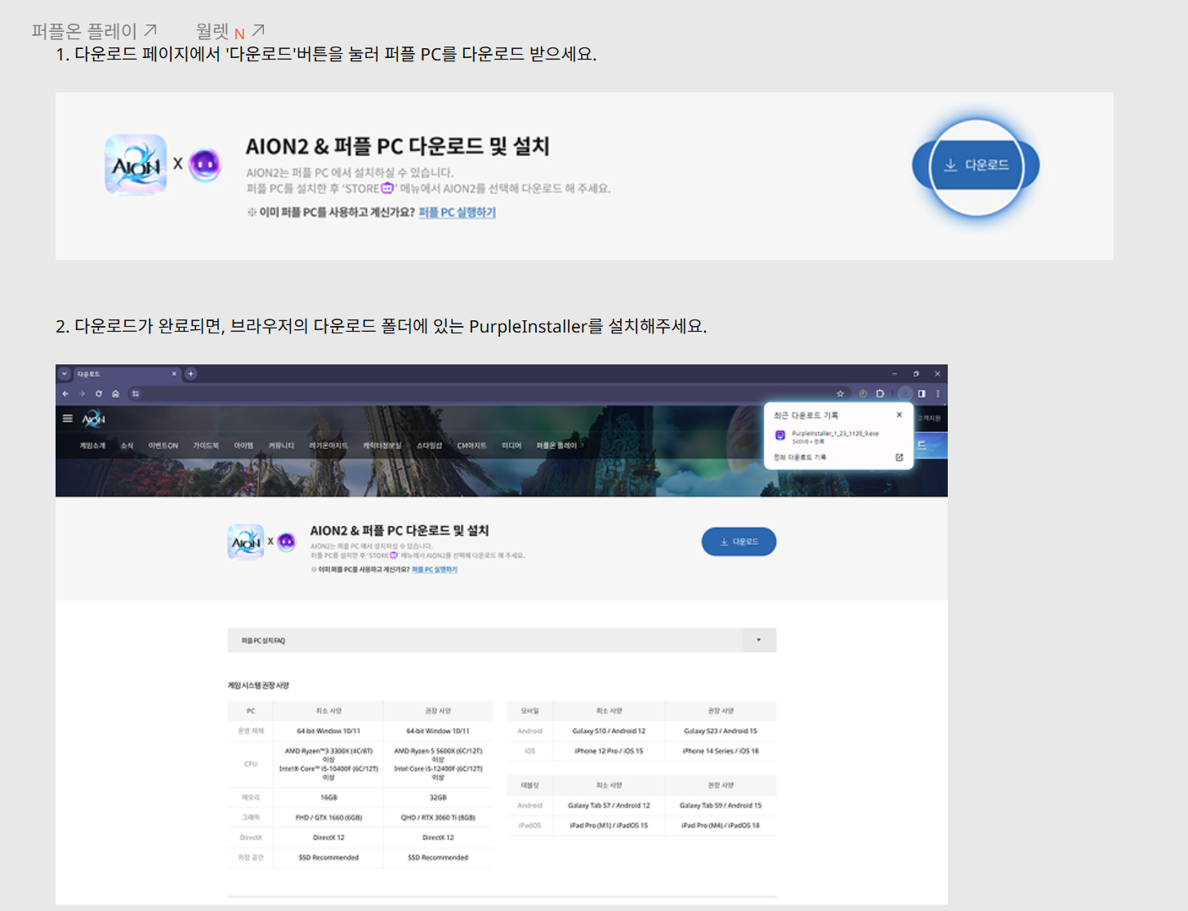Screen dimensions: 1188x911
Task: Open the 레기온아지트 nav menu
Action: tap(328, 445)
